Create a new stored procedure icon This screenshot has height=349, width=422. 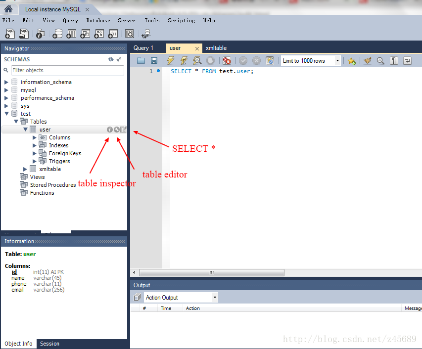point(99,34)
